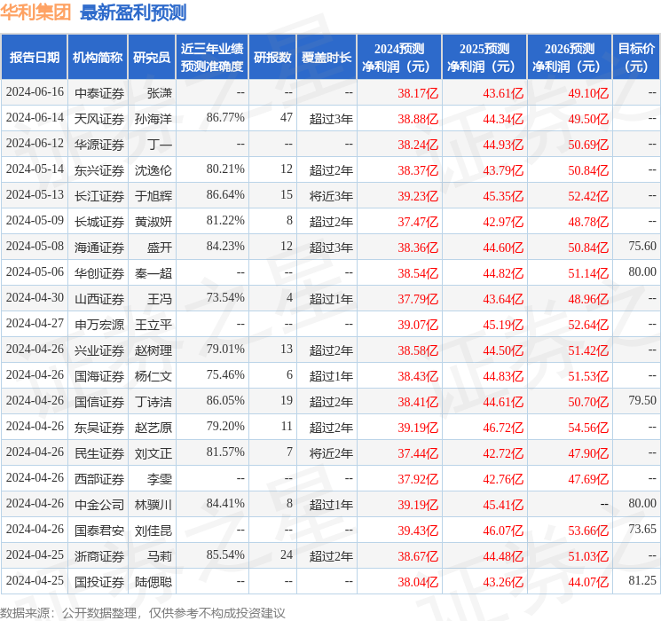Click target price 79.50
This screenshot has height=621, width=661.
click(x=642, y=400)
